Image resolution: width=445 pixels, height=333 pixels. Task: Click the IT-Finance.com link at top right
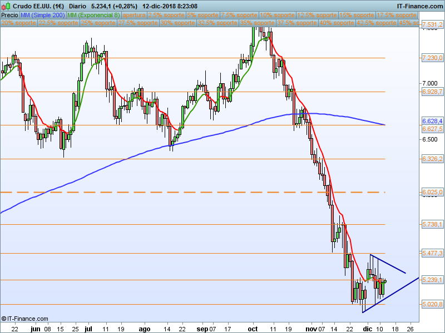(420, 6)
